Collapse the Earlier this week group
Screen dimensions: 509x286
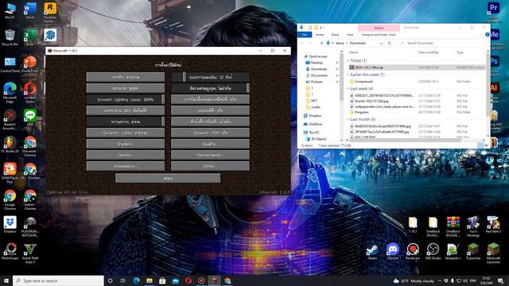tap(348, 75)
